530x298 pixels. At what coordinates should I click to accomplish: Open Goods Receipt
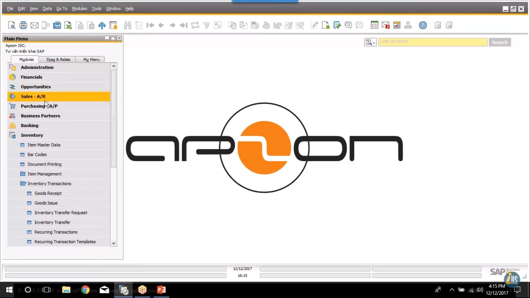pos(59,193)
